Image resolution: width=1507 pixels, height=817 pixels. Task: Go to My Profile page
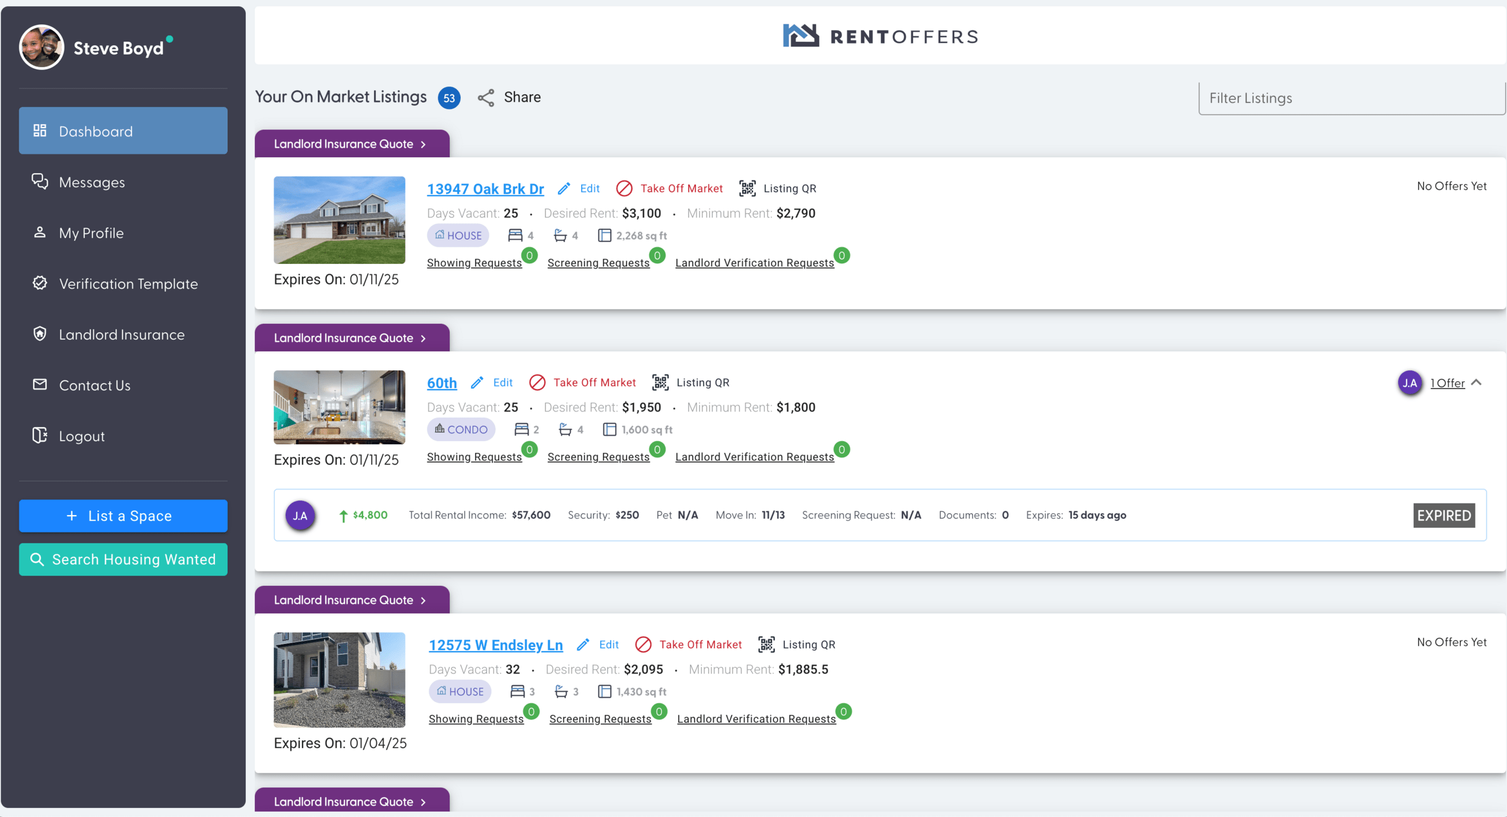pos(91,233)
